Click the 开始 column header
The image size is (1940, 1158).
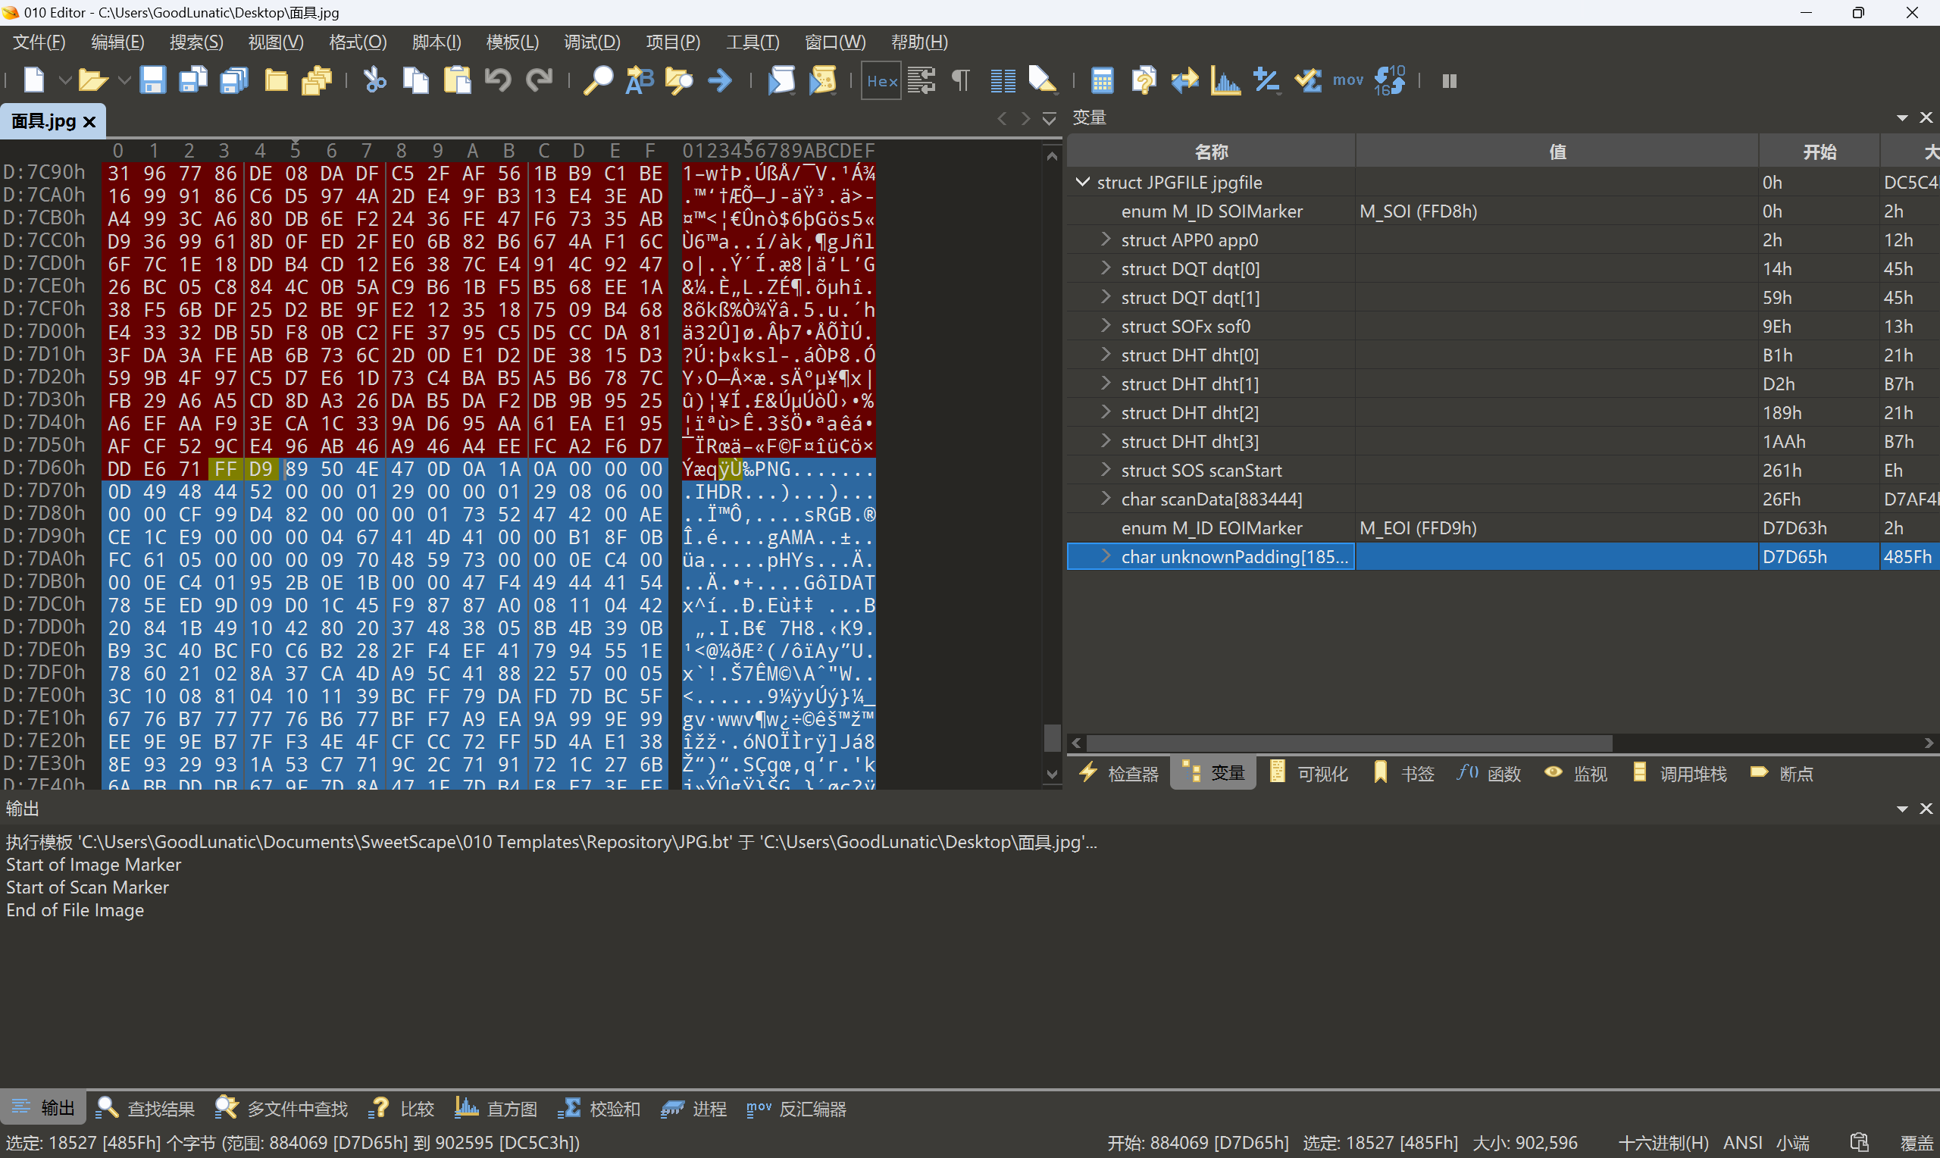click(1819, 152)
